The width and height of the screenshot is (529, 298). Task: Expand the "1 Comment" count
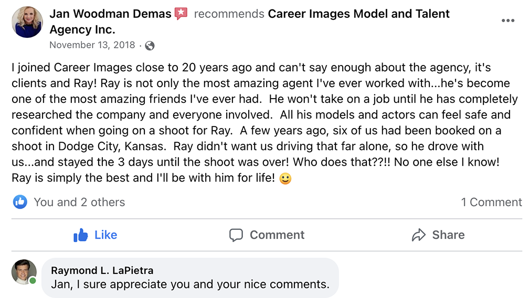(x=491, y=202)
